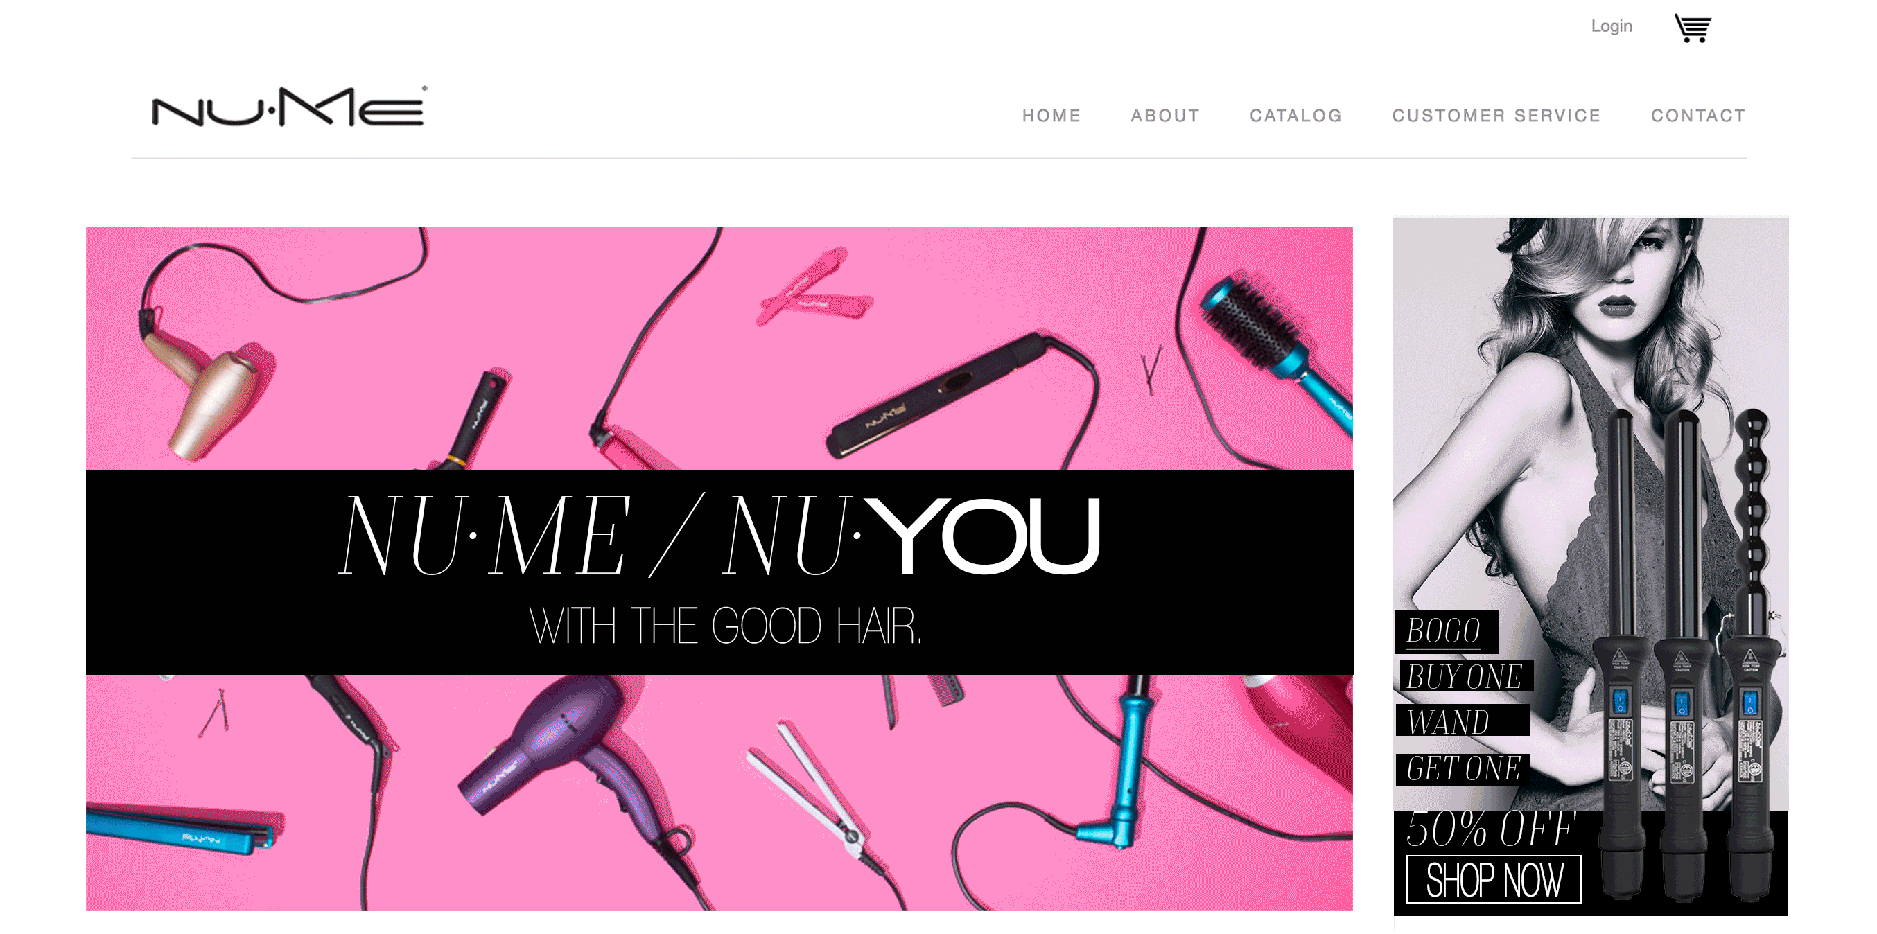Open the Login link
1877x934 pixels.
(1611, 26)
